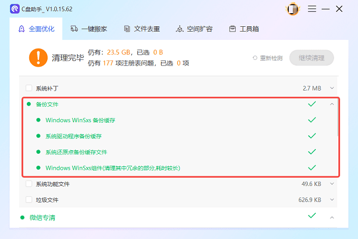Click the list vertical scrollbar thumb

(x=338, y=117)
